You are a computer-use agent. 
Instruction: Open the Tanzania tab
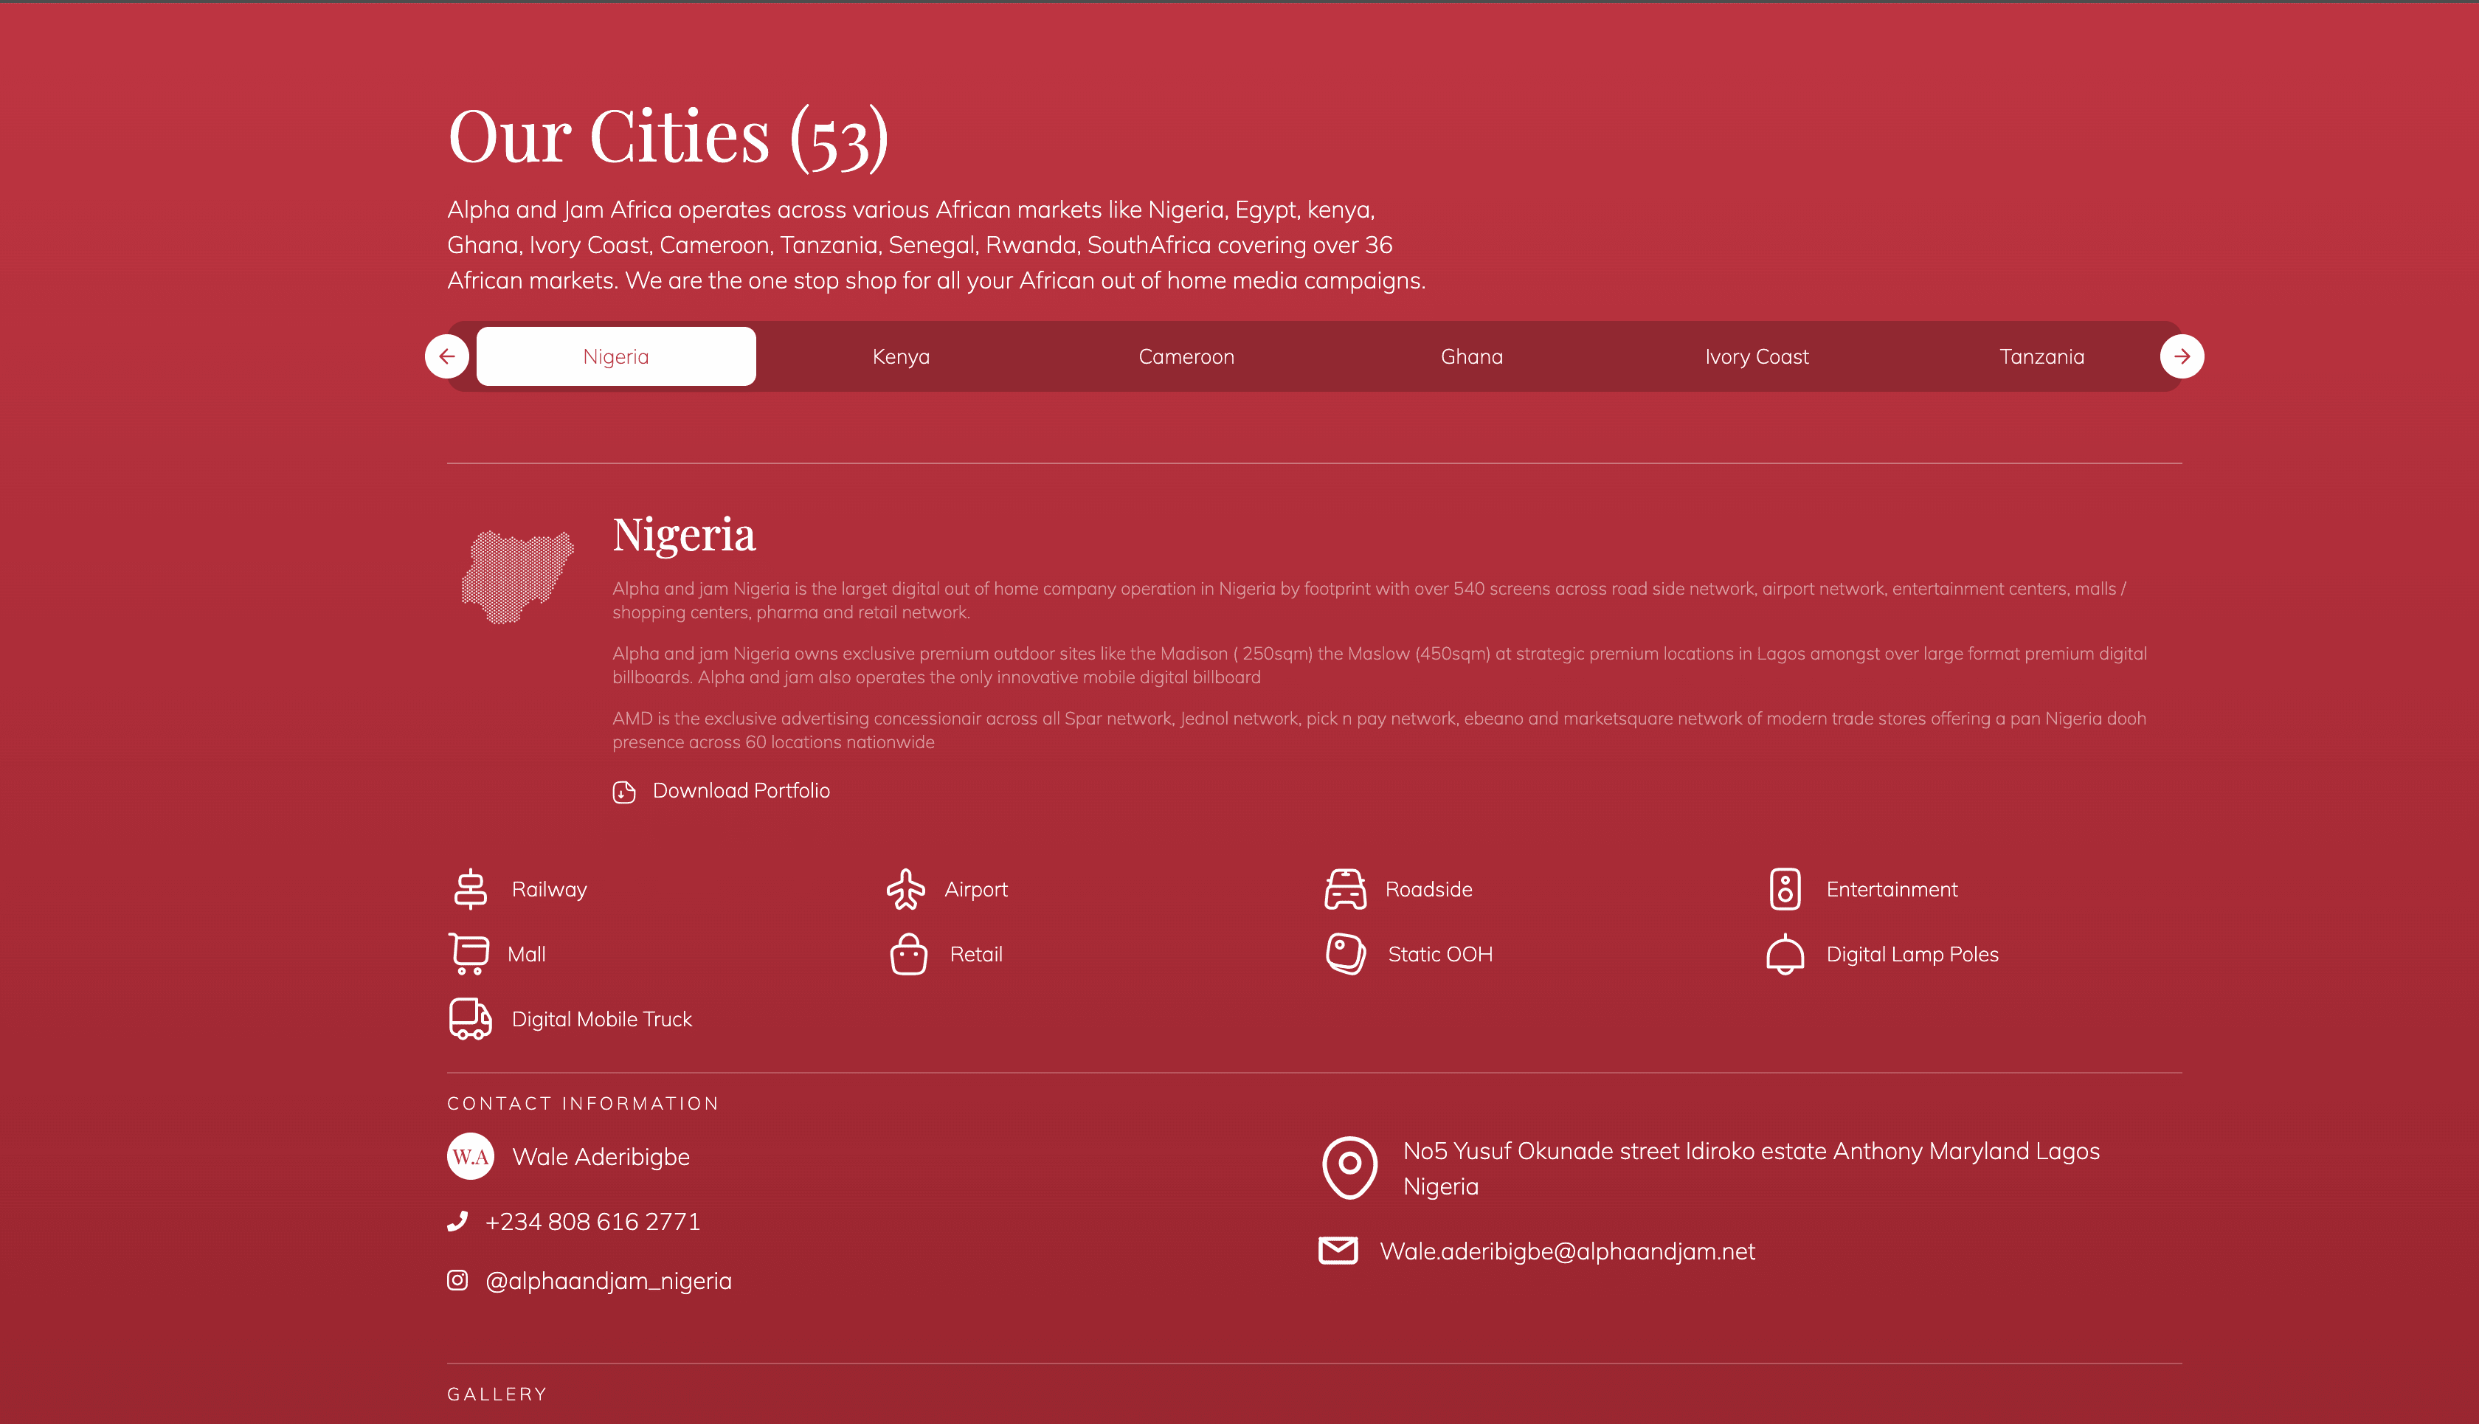click(x=2042, y=357)
